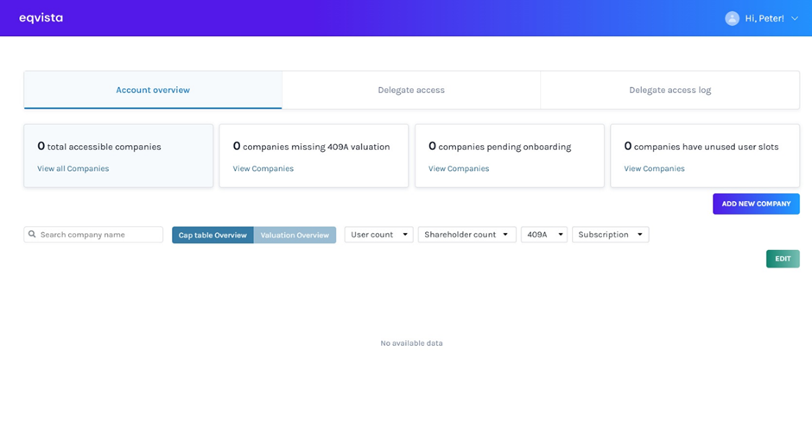This screenshot has width=812, height=421.
Task: Click the eqvista logo
Action: (41, 18)
